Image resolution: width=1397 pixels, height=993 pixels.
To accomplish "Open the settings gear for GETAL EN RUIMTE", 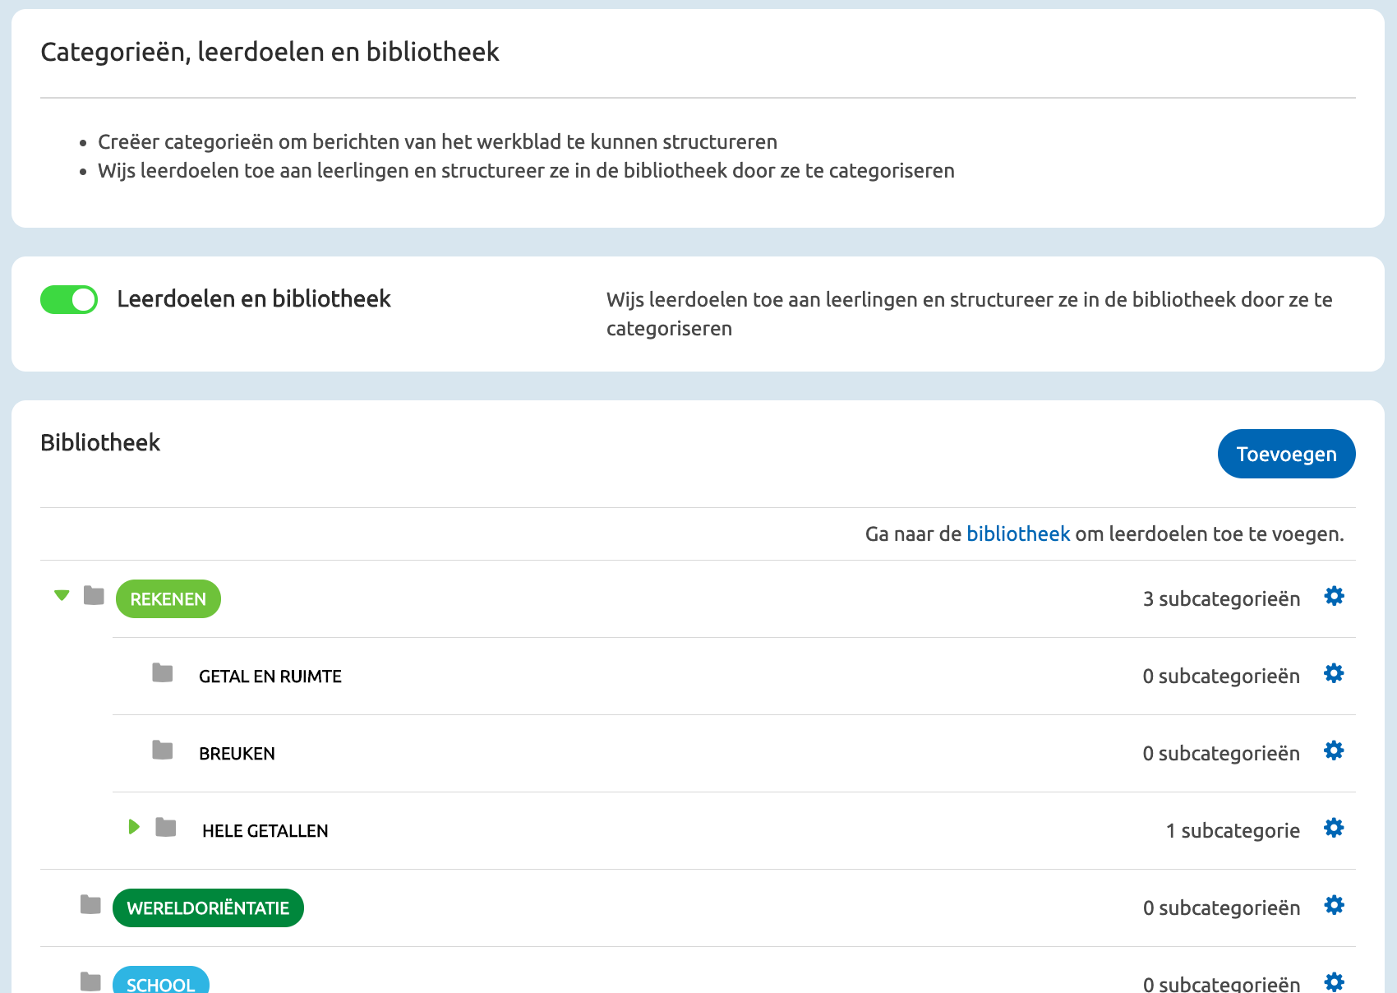I will click(1334, 673).
